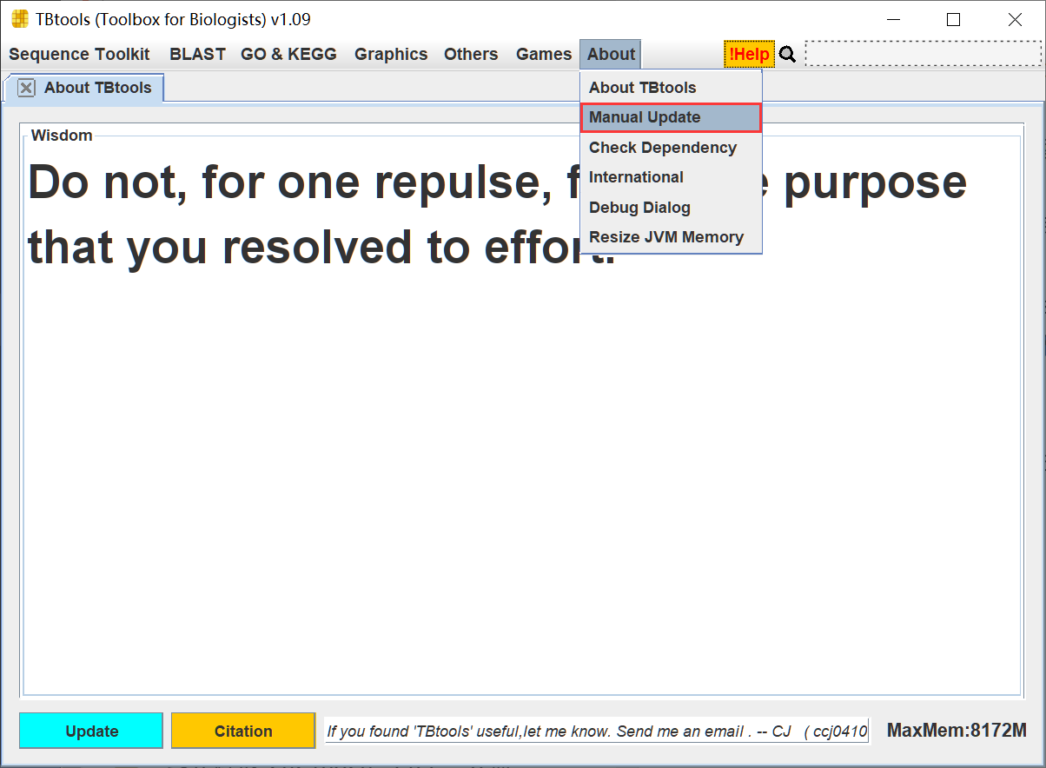1046x768 pixels.
Task: Click the email message text field
Action: point(596,731)
